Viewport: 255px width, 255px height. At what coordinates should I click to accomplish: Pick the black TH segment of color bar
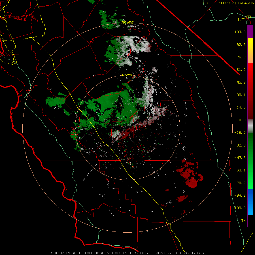click(x=250, y=221)
